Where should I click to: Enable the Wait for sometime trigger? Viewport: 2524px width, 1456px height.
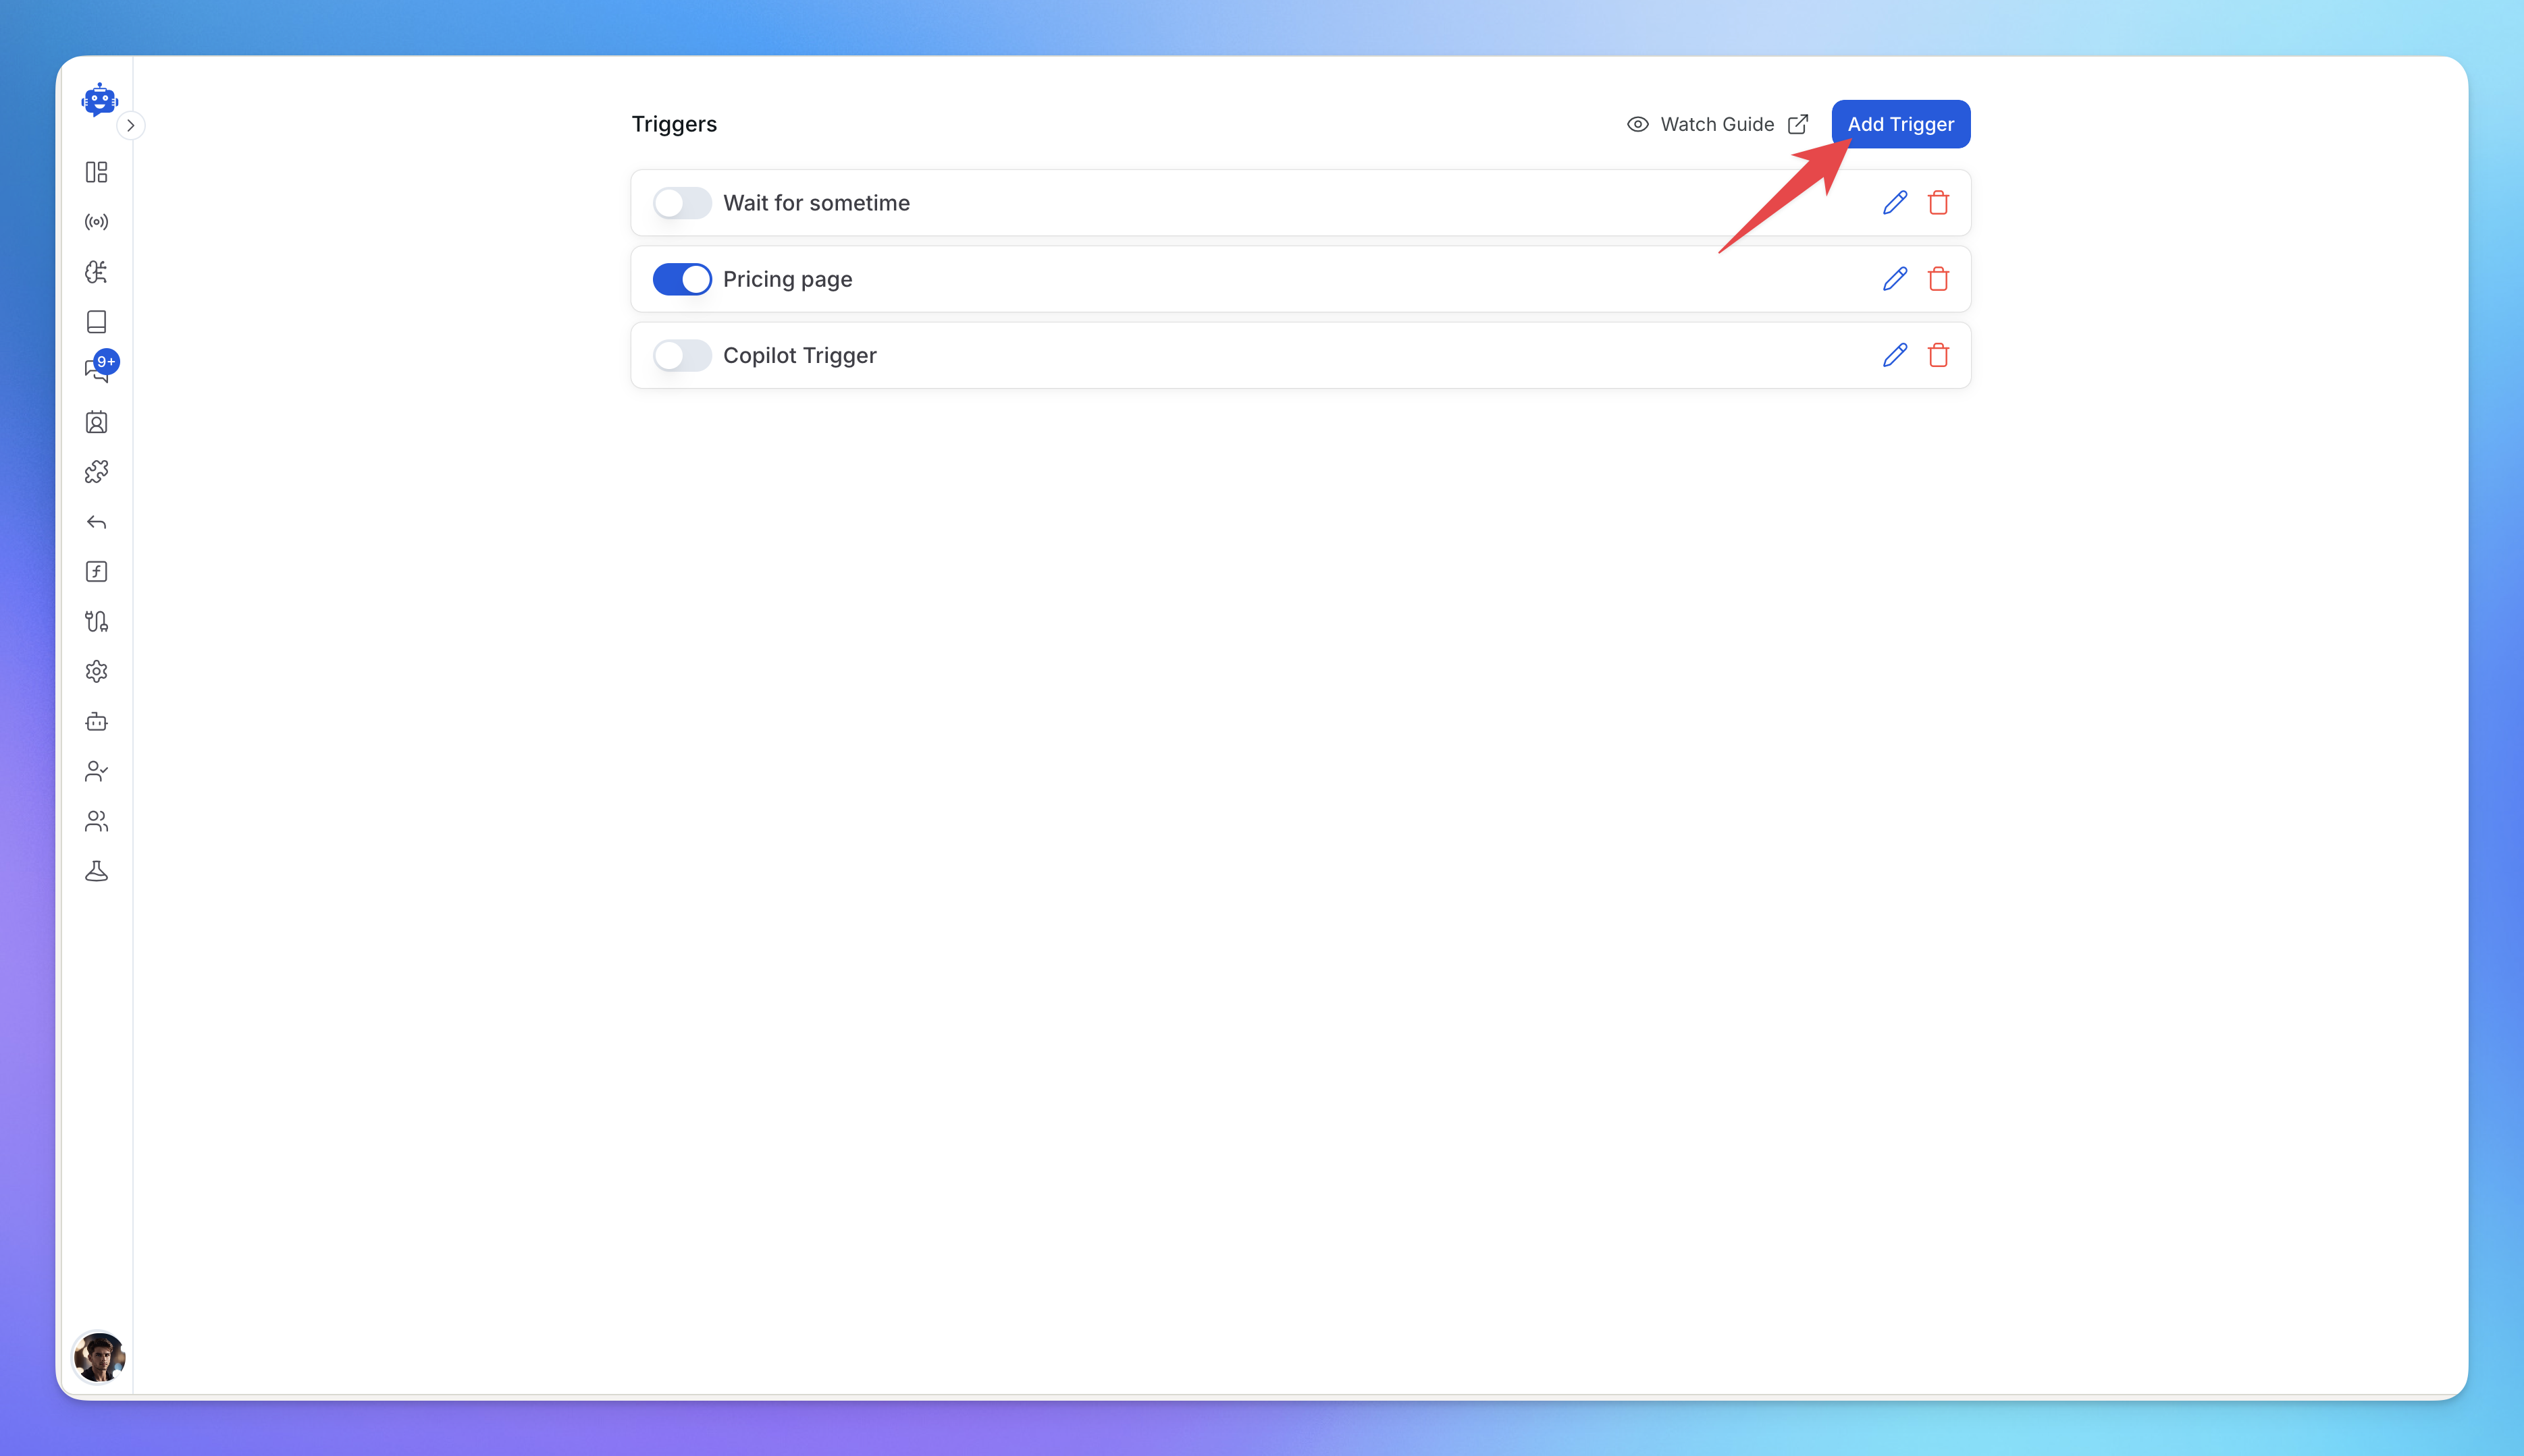click(681, 203)
